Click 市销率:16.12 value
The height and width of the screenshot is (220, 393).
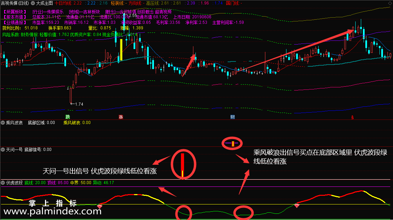76,22
